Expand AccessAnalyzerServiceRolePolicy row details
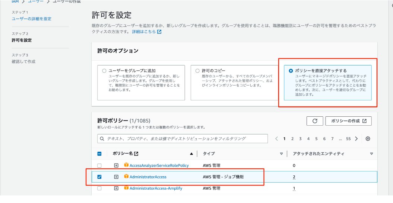Screen dimensions: 393x203 coord(116,165)
